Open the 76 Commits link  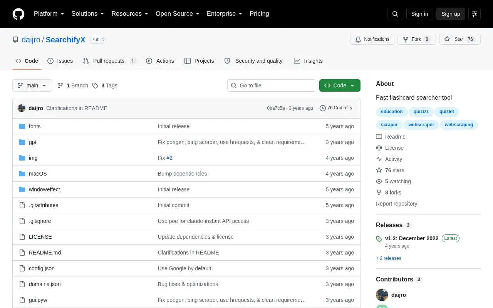tap(336, 108)
